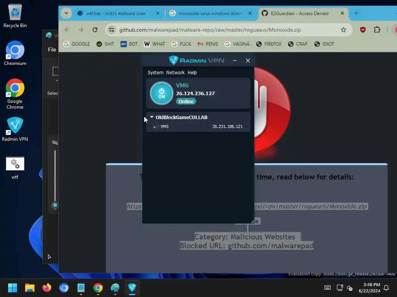The image size is (397, 297).
Task: Open the Windows Start menu
Action: (12, 288)
